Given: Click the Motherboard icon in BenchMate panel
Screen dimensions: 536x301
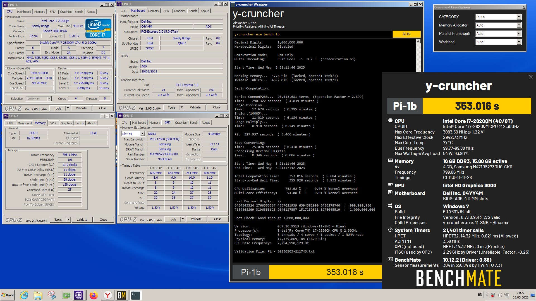Looking at the screenshot, I should (390, 192).
